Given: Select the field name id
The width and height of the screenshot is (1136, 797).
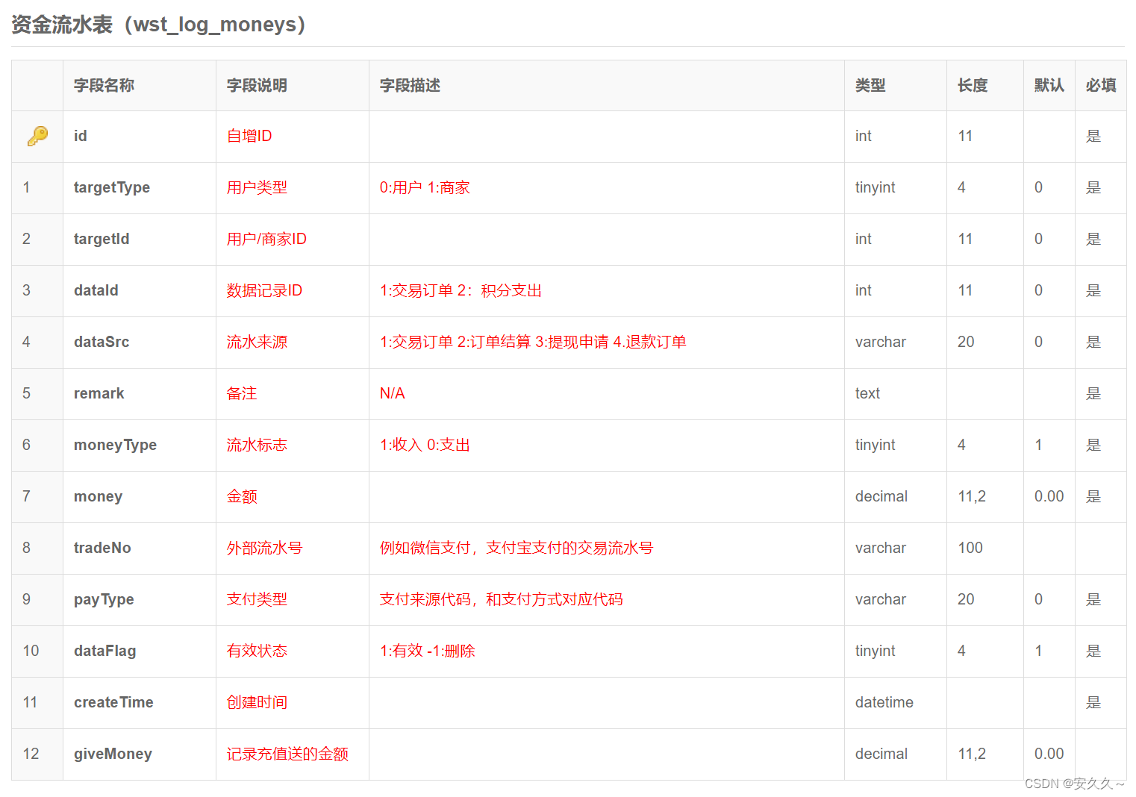Looking at the screenshot, I should 80,136.
